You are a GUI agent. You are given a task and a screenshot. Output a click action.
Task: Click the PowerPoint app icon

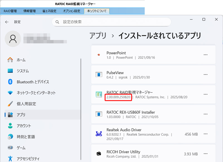click(99, 55)
